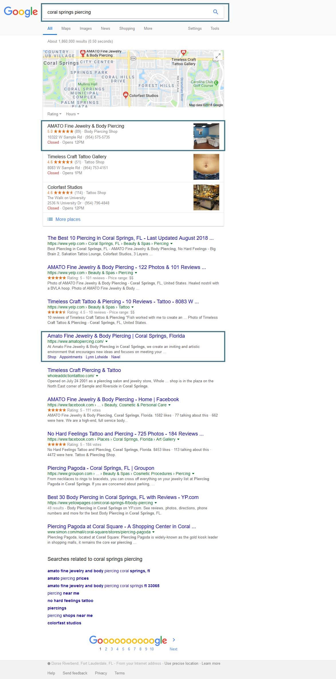This screenshot has width=336, height=679.
Task: Open Timeless Craft Tattoo Gallery navel photo thumbnail
Action: click(x=206, y=167)
